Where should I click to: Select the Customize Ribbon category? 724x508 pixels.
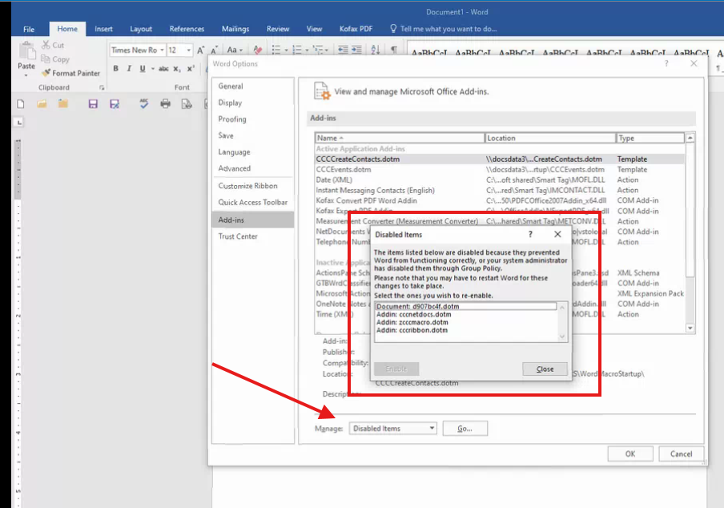click(253, 186)
